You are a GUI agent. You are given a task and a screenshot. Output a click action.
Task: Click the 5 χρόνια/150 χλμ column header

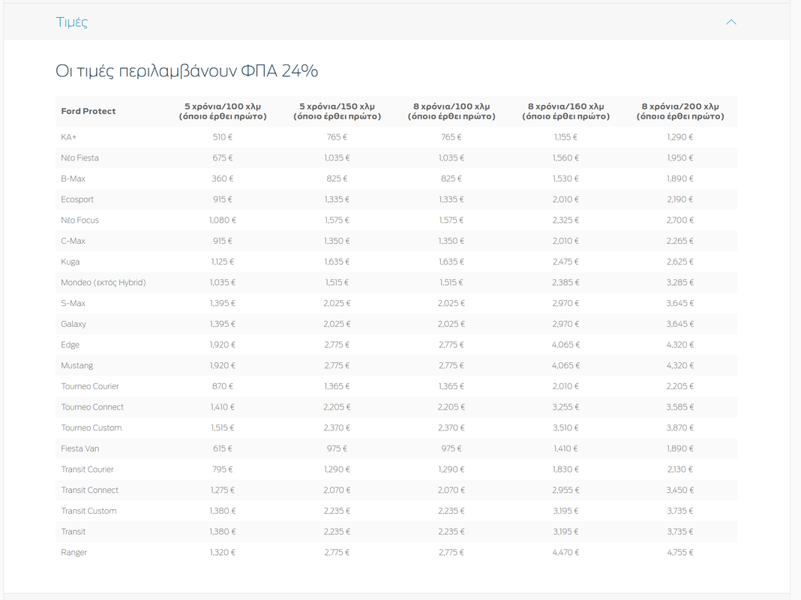click(337, 111)
